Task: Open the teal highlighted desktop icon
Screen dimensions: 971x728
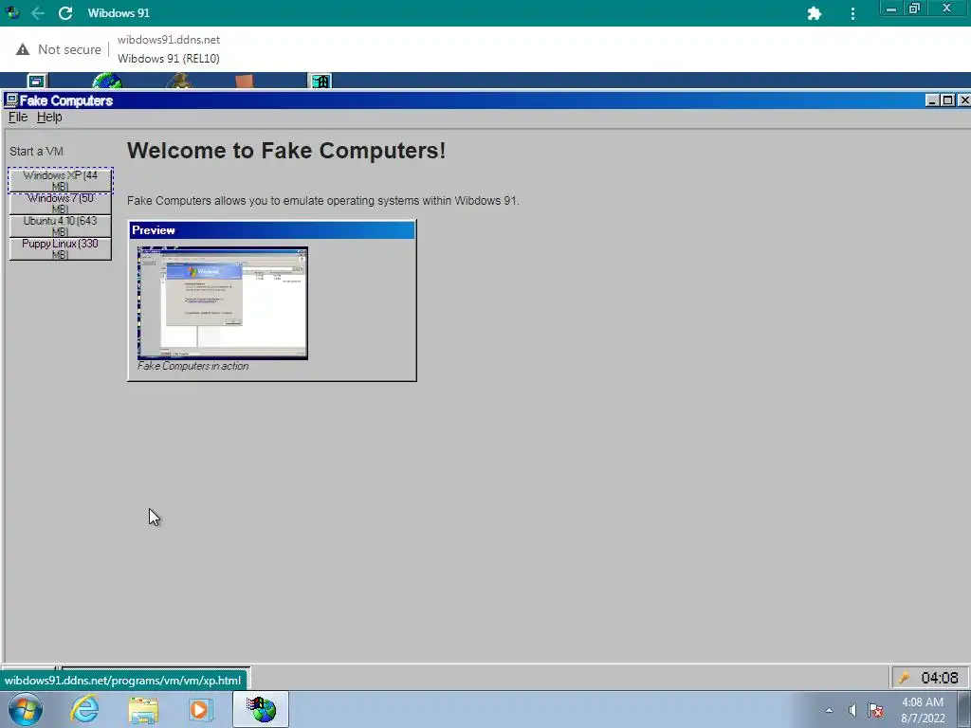Action: [321, 81]
